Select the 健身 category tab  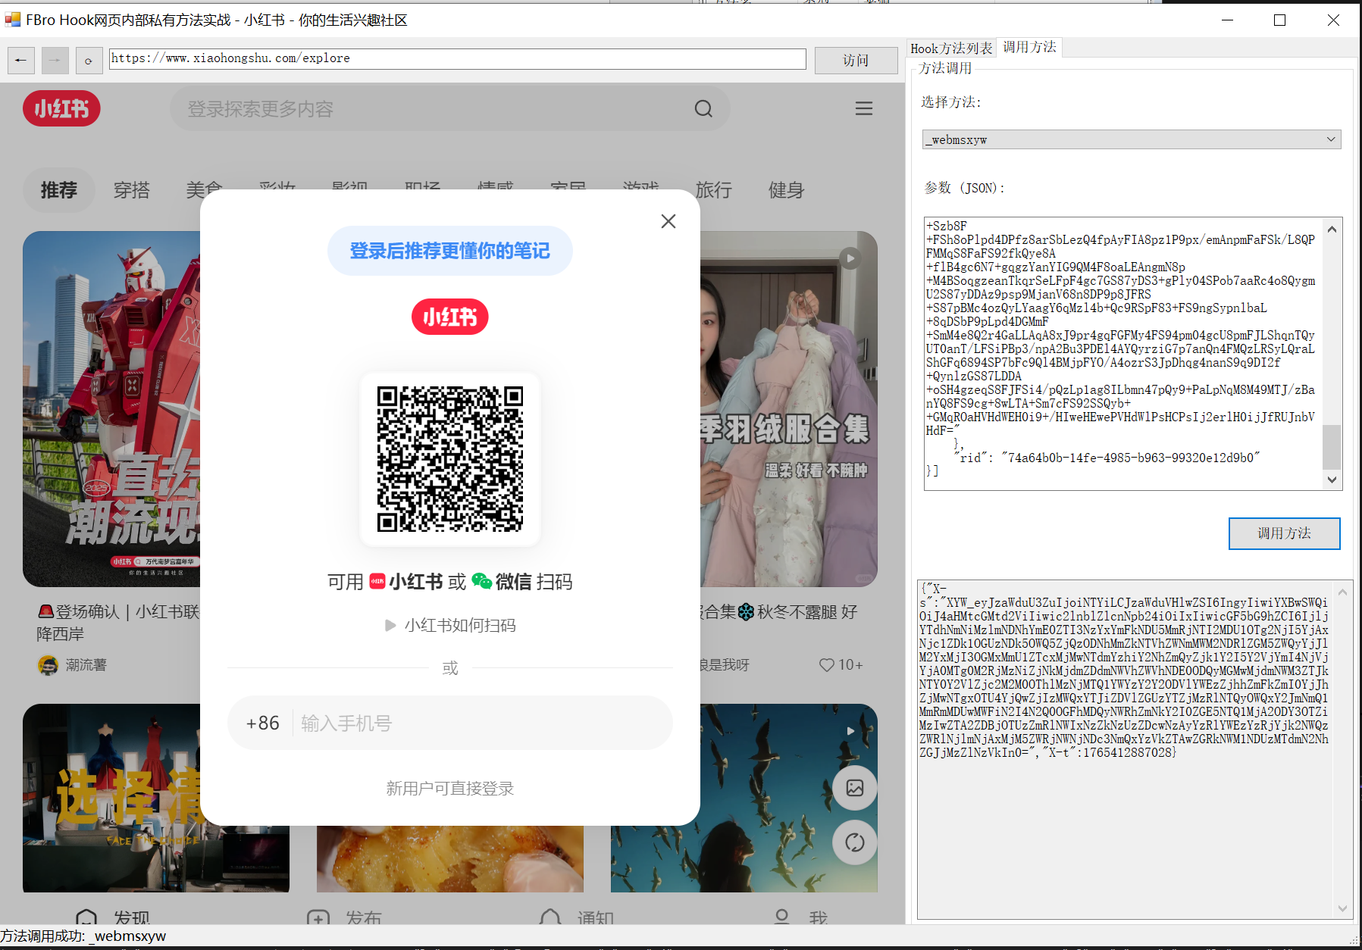(787, 189)
